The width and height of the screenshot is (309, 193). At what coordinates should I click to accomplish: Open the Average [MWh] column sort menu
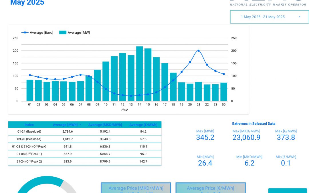[x=80, y=125]
